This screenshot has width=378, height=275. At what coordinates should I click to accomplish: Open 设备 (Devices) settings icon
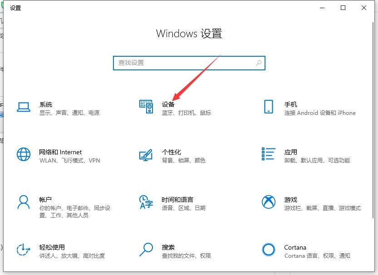point(146,107)
